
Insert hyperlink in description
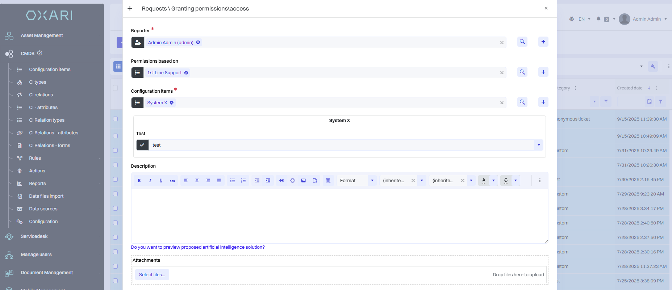click(281, 181)
